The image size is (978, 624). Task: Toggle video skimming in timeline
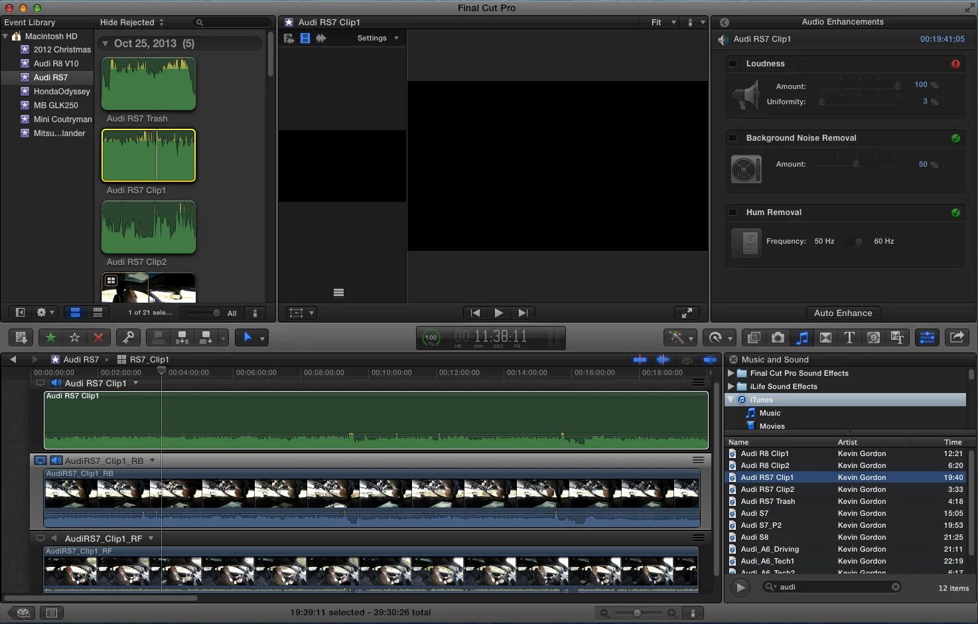[640, 359]
